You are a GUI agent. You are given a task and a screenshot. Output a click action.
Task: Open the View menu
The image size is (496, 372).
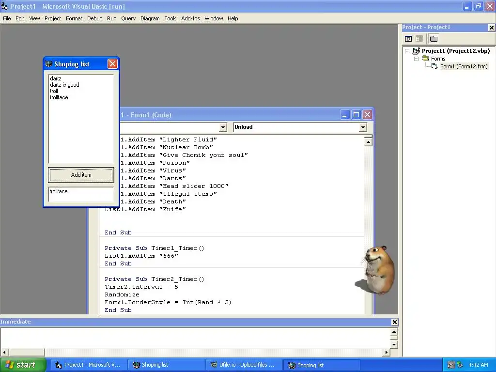34,19
